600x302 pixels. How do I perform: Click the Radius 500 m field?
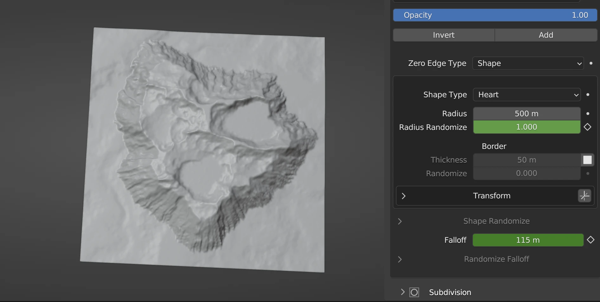(x=526, y=113)
